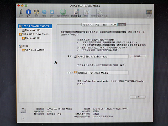This screenshot has width=168, height=126.
Task: Select 960.2 GB JetDrive Transcend disk
Action: coord(35,34)
